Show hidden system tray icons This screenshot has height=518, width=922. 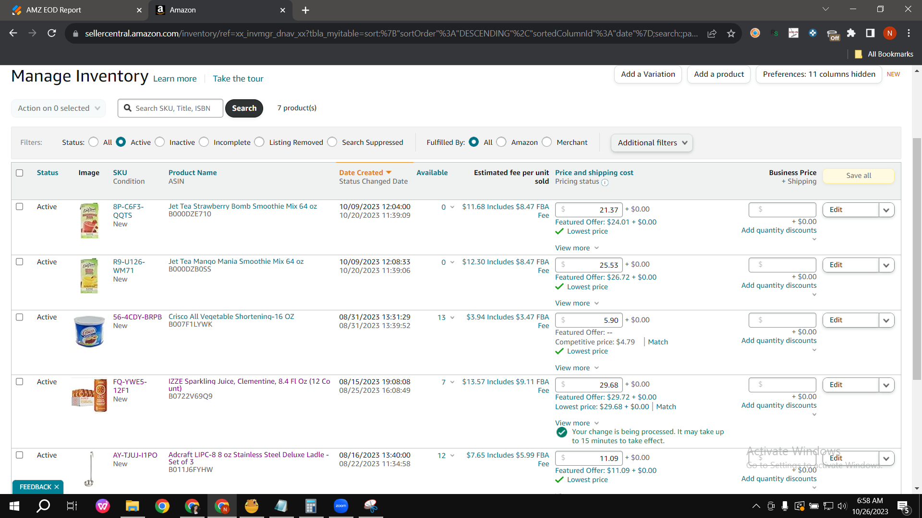[x=756, y=506]
